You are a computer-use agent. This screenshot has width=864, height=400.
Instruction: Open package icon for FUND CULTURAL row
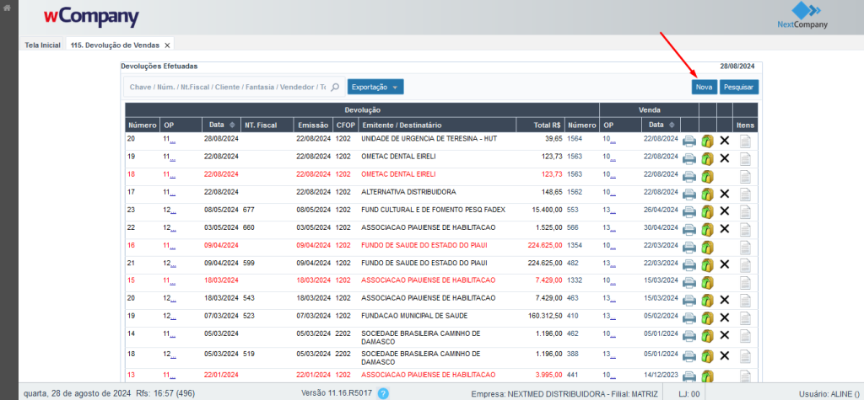(x=708, y=211)
